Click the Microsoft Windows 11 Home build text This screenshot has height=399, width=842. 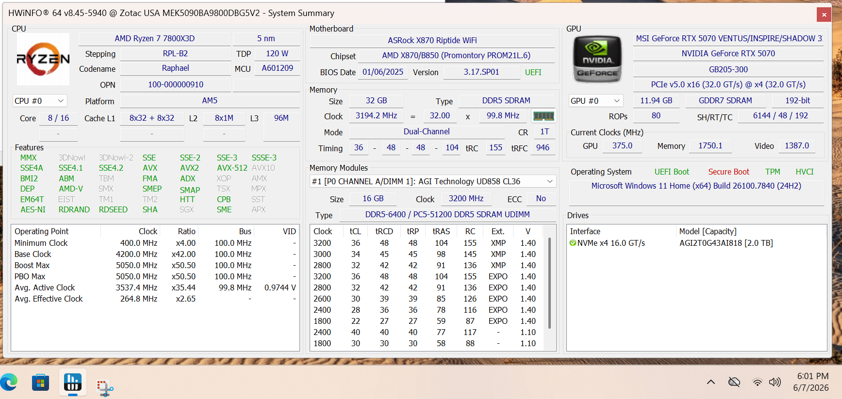coord(696,186)
